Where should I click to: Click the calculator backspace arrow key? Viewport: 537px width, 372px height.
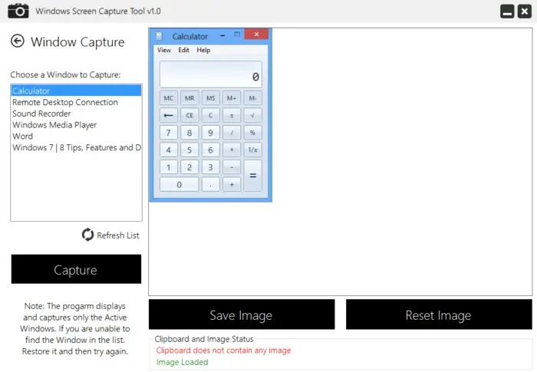click(x=169, y=116)
